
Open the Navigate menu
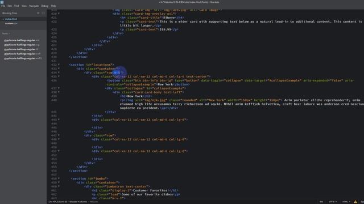34,6
